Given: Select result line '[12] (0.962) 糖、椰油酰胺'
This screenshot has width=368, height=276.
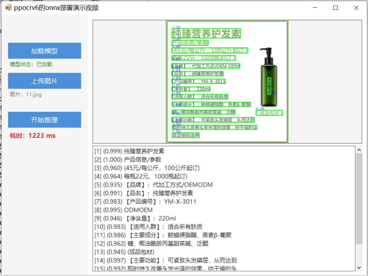Looking at the screenshot, I should pyautogui.click(x=151, y=244).
